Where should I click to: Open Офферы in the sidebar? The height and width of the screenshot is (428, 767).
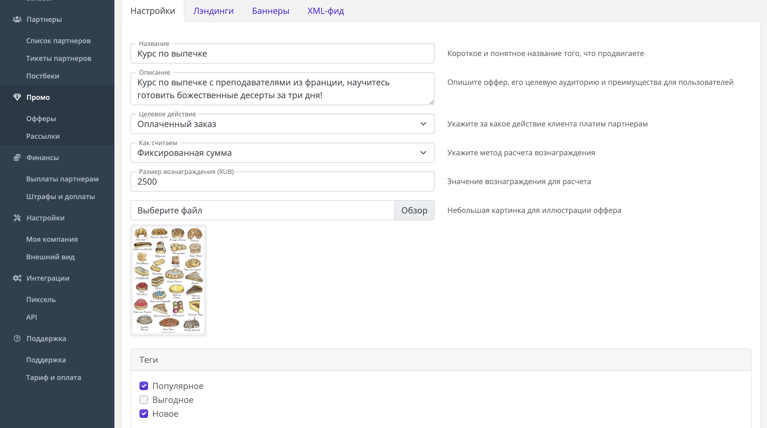(41, 118)
